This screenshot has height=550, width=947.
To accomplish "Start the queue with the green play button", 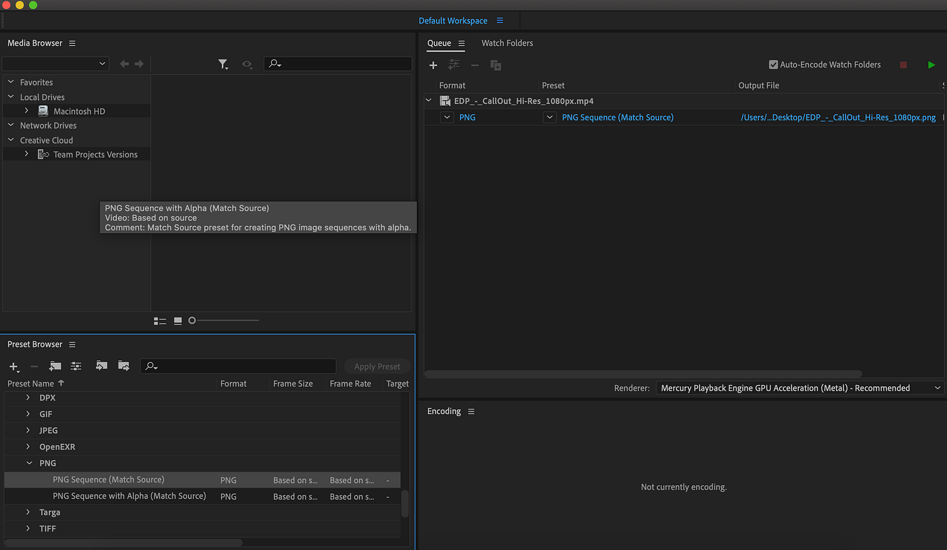I will (x=931, y=64).
